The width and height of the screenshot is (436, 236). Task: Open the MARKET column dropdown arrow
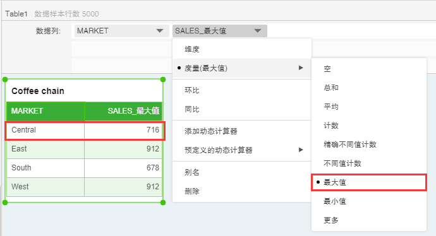click(x=160, y=31)
